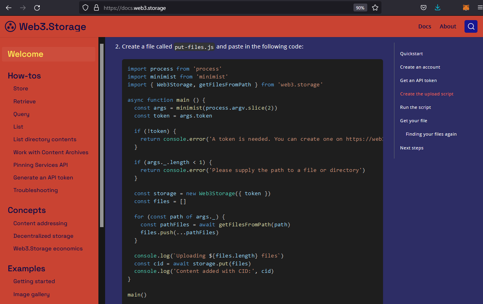Open the About navigation item
Viewport: 483px width, 304px height.
pos(448,26)
